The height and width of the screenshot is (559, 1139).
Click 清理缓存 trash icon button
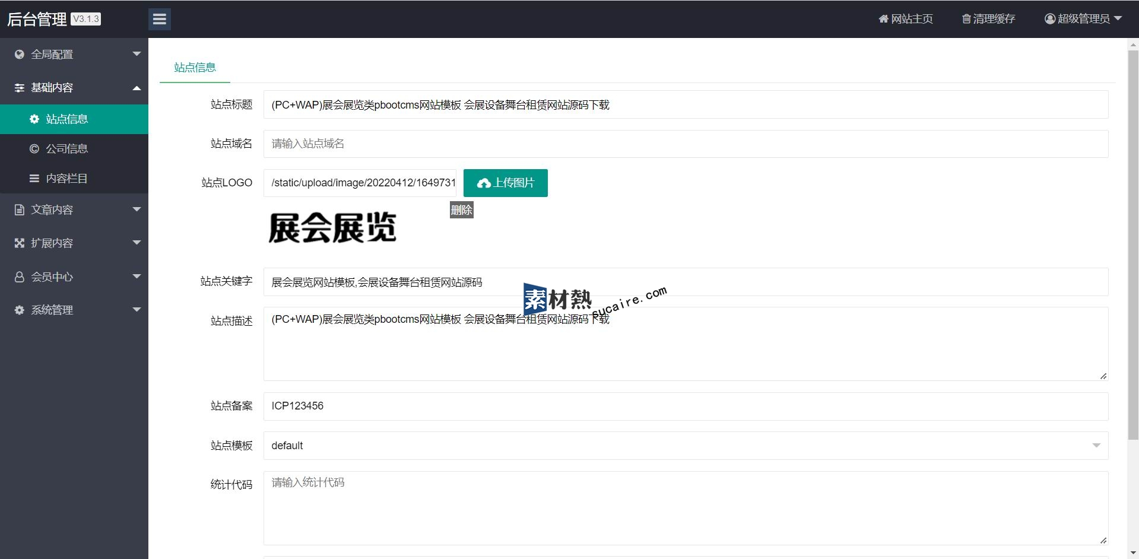tap(988, 19)
